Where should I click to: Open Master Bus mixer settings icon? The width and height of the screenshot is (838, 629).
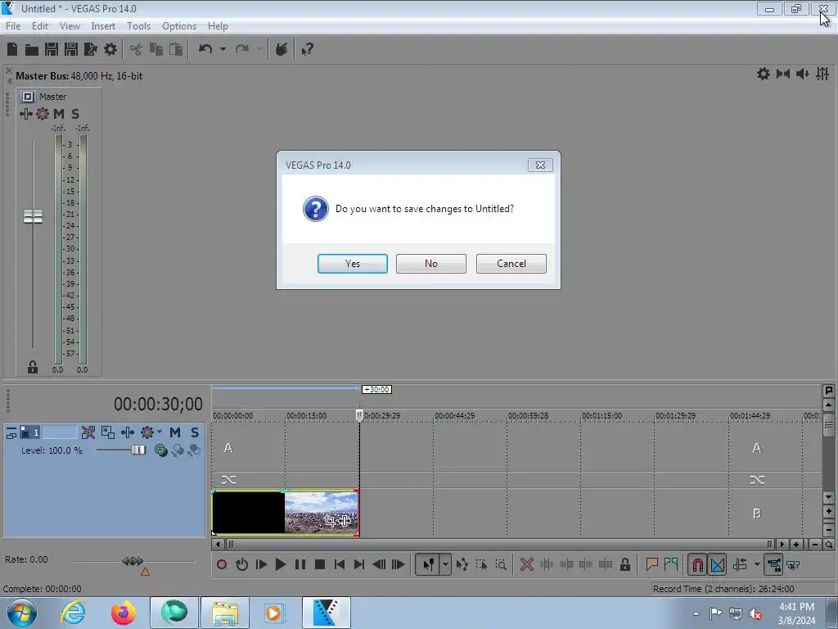(822, 74)
